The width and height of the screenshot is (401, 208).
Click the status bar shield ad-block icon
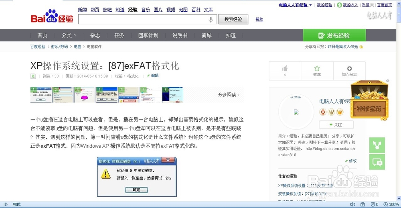(x=373, y=204)
